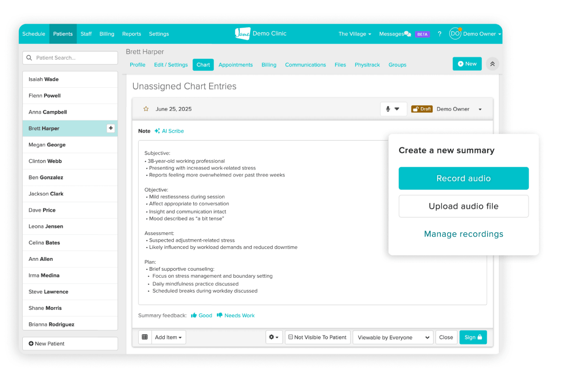Viewport: 563px width, 371px height.
Task: Click the template grid icon beside Add Item
Action: tap(144, 337)
